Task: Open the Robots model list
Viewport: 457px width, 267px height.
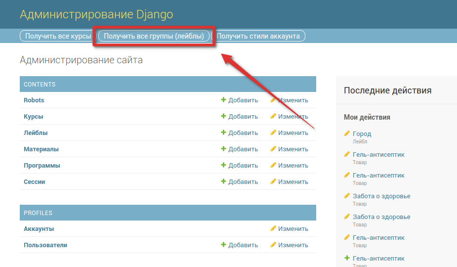Action: pyautogui.click(x=34, y=100)
